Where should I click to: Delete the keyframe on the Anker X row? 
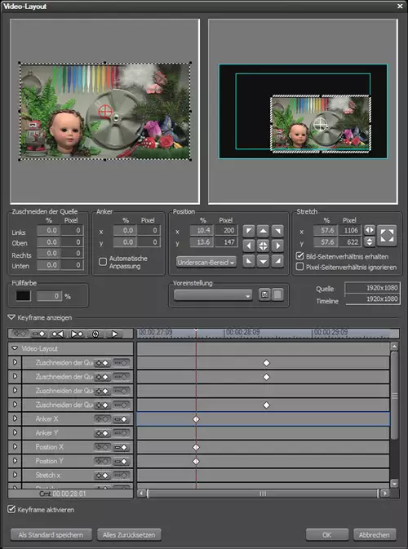[x=121, y=419]
